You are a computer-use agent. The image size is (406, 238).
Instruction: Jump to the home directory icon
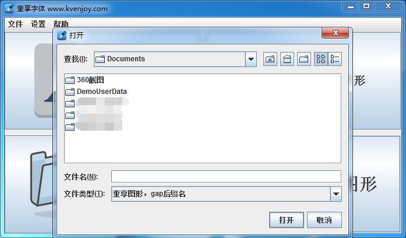[287, 59]
